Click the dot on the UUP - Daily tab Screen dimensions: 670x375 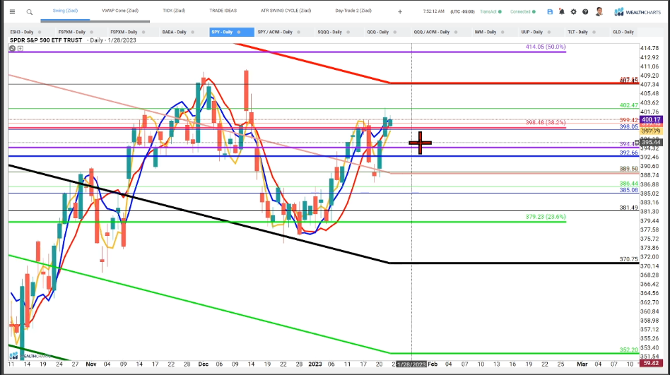click(x=549, y=32)
